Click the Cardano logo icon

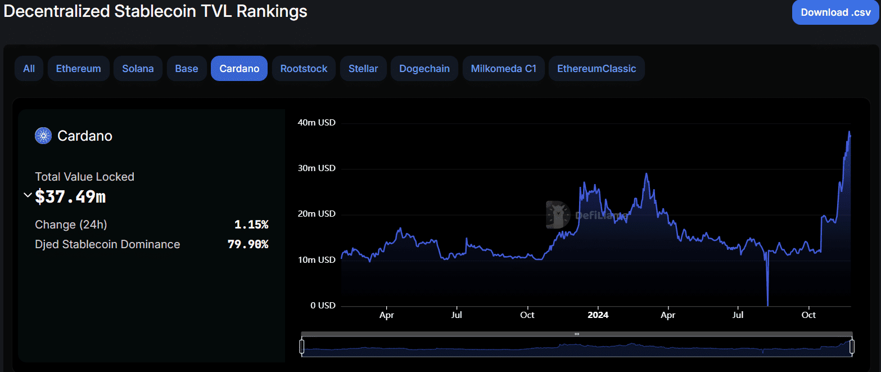pyautogui.click(x=43, y=136)
